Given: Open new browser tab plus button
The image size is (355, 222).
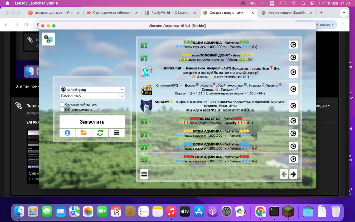Looking at the screenshot, I should pyautogui.click(x=321, y=13).
